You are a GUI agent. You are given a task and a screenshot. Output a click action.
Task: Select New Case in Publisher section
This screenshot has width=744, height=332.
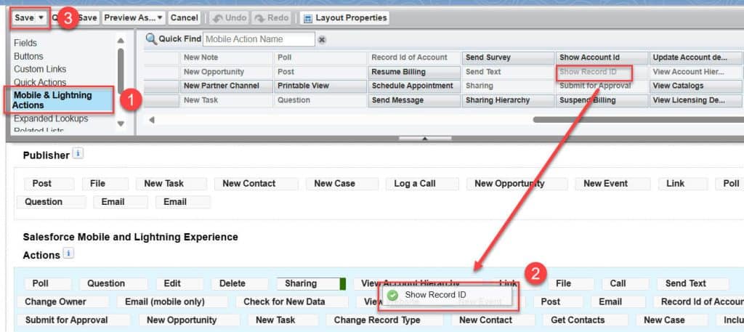[341, 184]
